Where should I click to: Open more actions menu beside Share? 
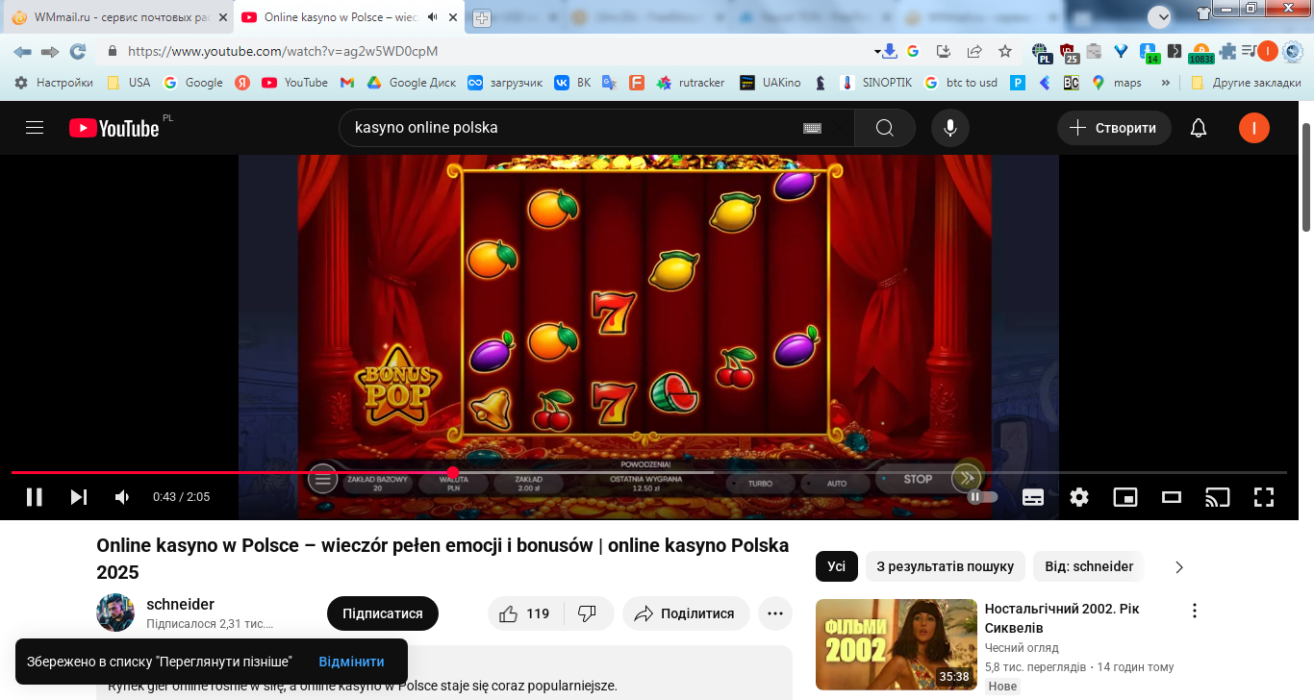[x=775, y=613]
